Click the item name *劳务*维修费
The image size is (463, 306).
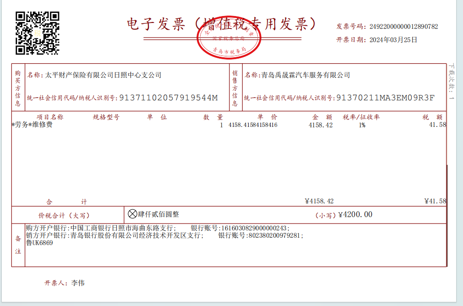(x=32, y=125)
